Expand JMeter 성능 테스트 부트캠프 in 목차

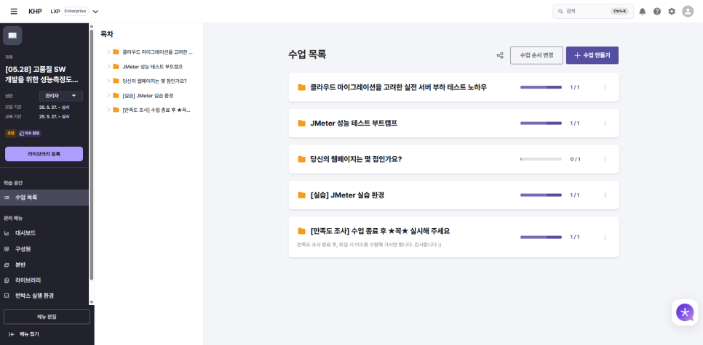(x=108, y=66)
